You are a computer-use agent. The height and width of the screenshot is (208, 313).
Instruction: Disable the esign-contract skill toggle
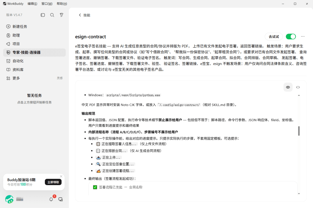point(291,37)
